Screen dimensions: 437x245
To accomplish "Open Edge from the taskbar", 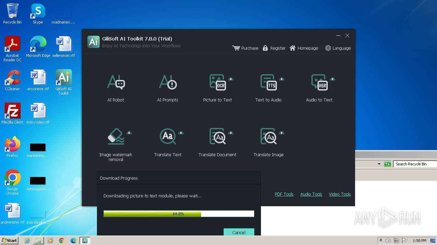I will [73, 241].
